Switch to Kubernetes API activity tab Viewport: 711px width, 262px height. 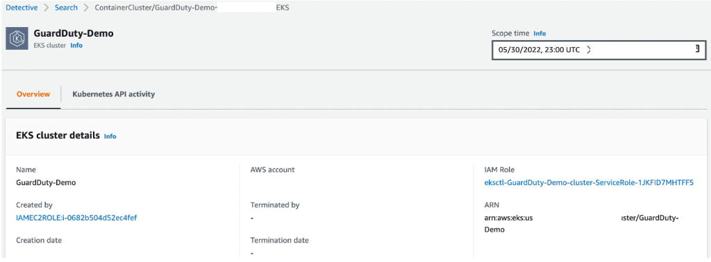pos(114,94)
